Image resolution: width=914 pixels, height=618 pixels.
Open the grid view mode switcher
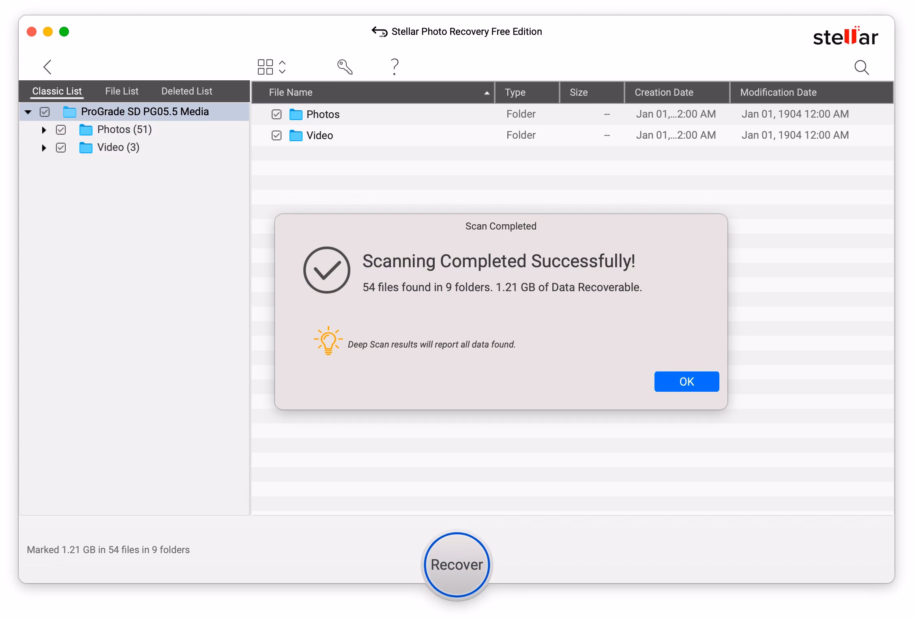tap(272, 67)
